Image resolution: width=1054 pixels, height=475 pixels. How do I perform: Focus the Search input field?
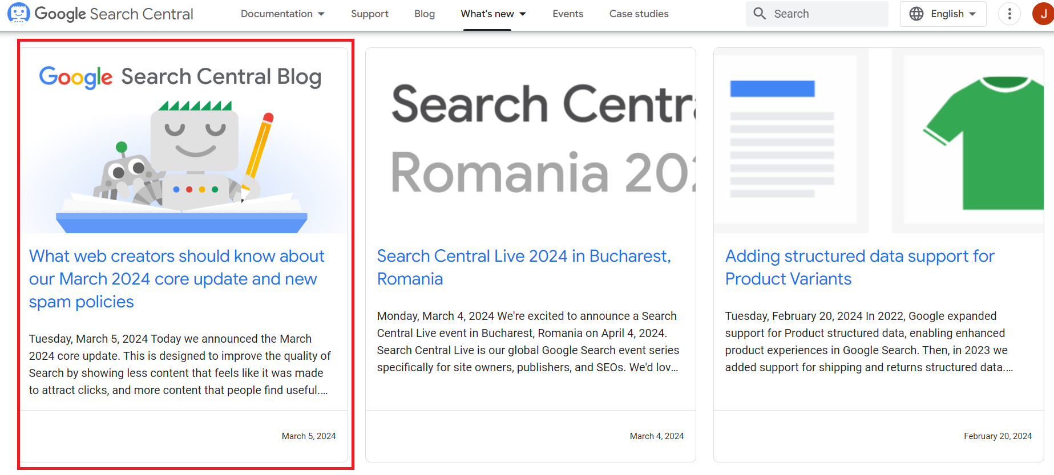(x=817, y=14)
